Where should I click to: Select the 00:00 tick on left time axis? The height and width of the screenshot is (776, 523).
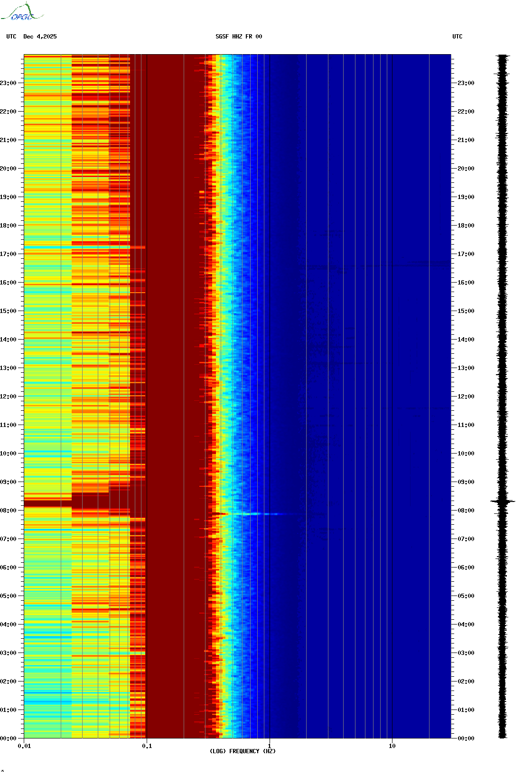tap(9, 738)
